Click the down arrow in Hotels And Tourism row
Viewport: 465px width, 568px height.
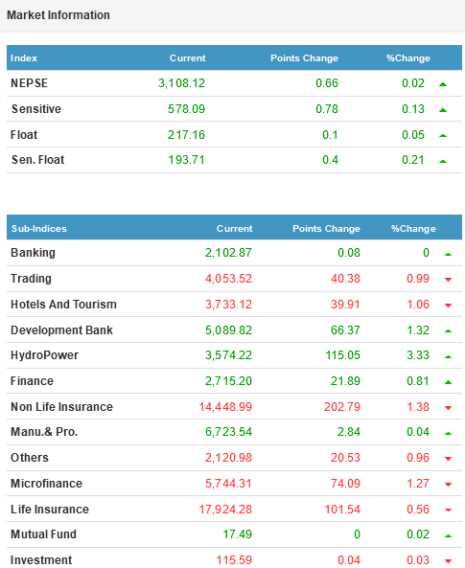[449, 306]
